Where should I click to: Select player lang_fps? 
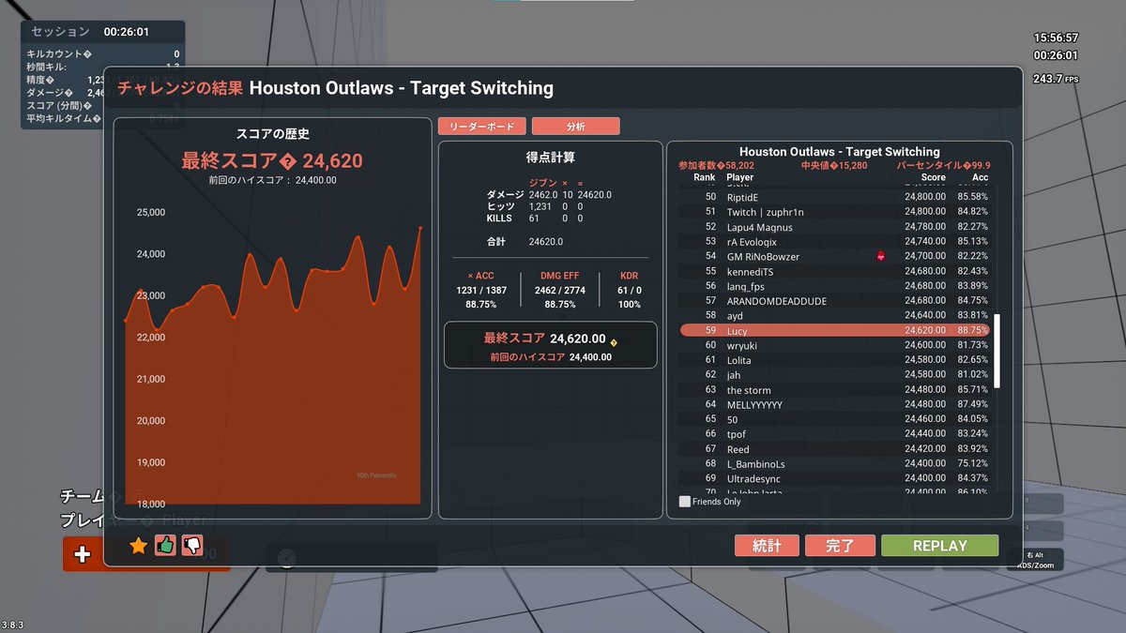coord(834,286)
